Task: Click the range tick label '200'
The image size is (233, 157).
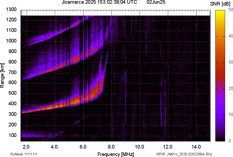Action: [12, 125]
